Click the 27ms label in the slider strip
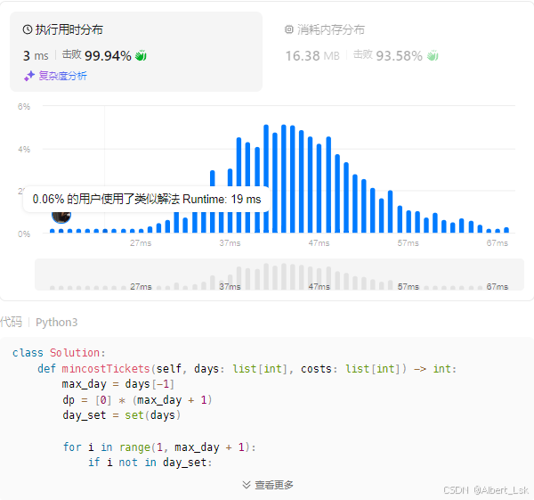 click(141, 286)
